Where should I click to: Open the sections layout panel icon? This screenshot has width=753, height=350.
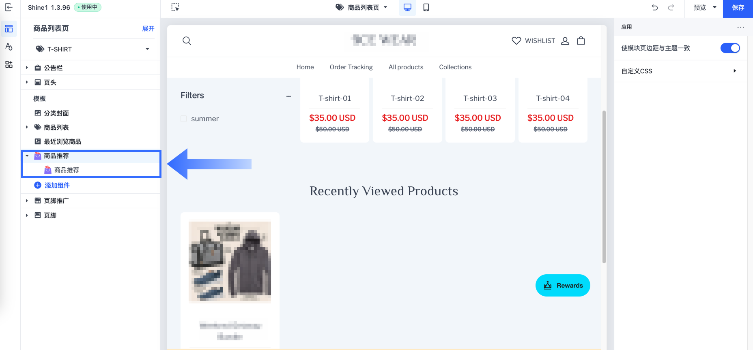point(9,29)
